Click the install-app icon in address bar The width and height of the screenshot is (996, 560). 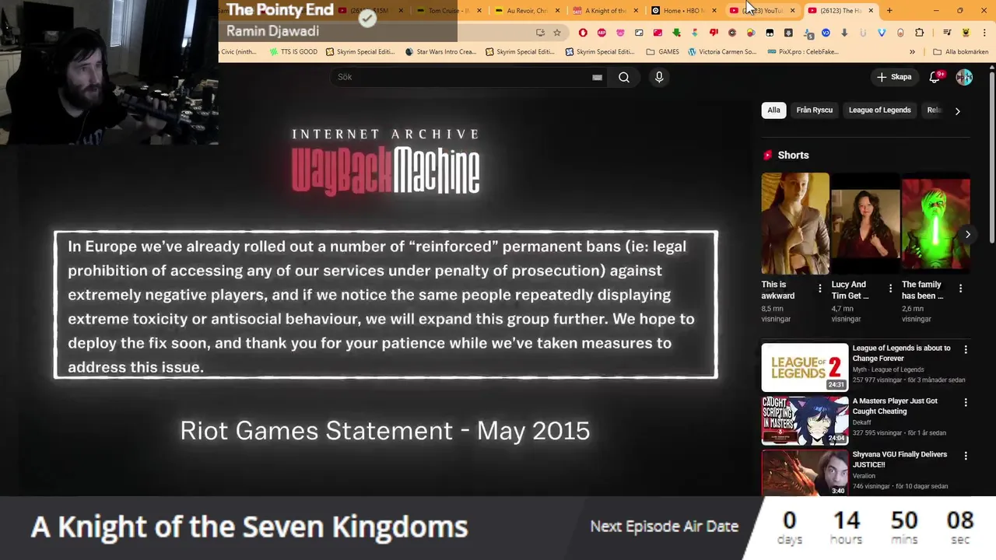click(x=541, y=33)
